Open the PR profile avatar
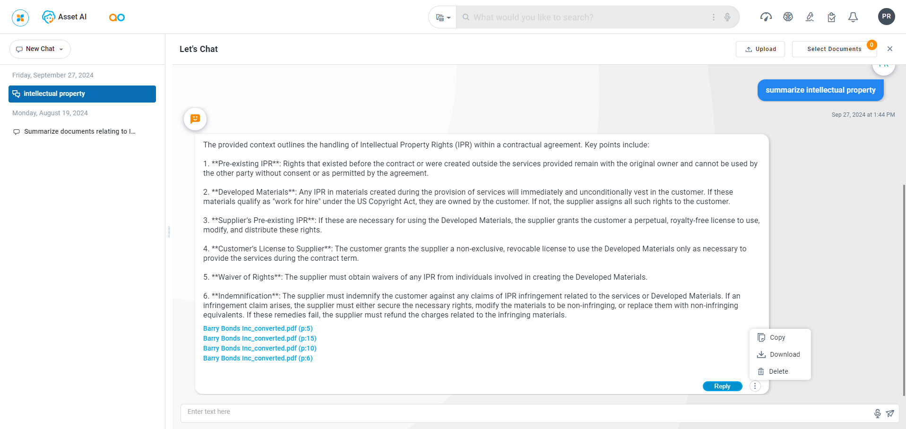 pos(886,17)
